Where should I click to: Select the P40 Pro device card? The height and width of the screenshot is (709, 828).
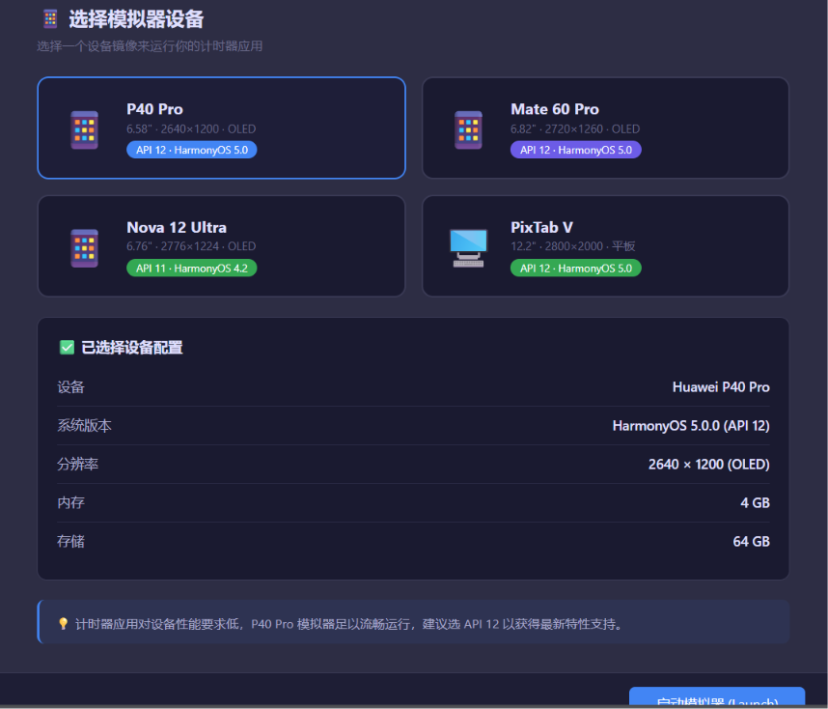click(221, 128)
